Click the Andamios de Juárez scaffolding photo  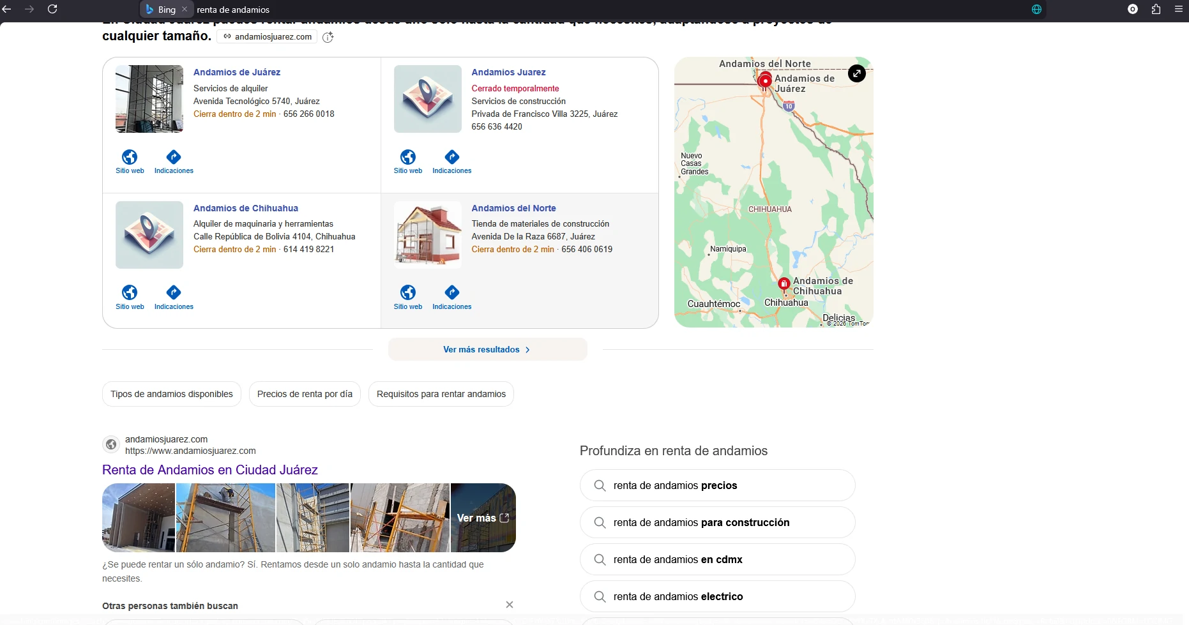coord(149,99)
